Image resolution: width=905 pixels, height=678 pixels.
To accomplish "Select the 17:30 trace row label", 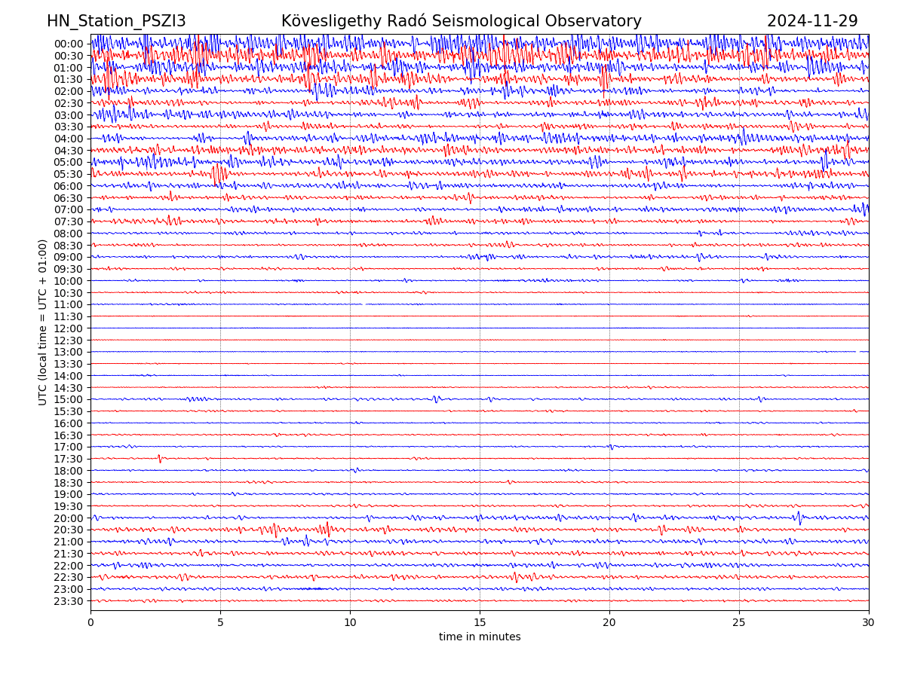I will coord(68,459).
